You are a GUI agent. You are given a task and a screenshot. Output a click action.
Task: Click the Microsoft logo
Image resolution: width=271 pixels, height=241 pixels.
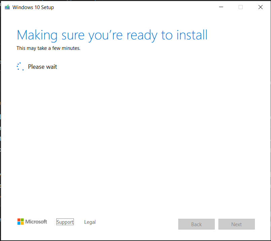[32, 222]
